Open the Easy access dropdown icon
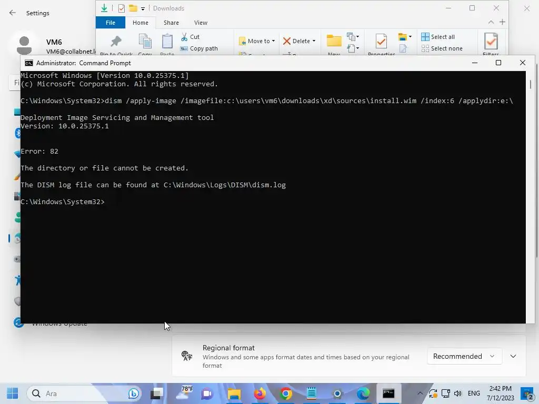The height and width of the screenshot is (404, 539). point(353,48)
